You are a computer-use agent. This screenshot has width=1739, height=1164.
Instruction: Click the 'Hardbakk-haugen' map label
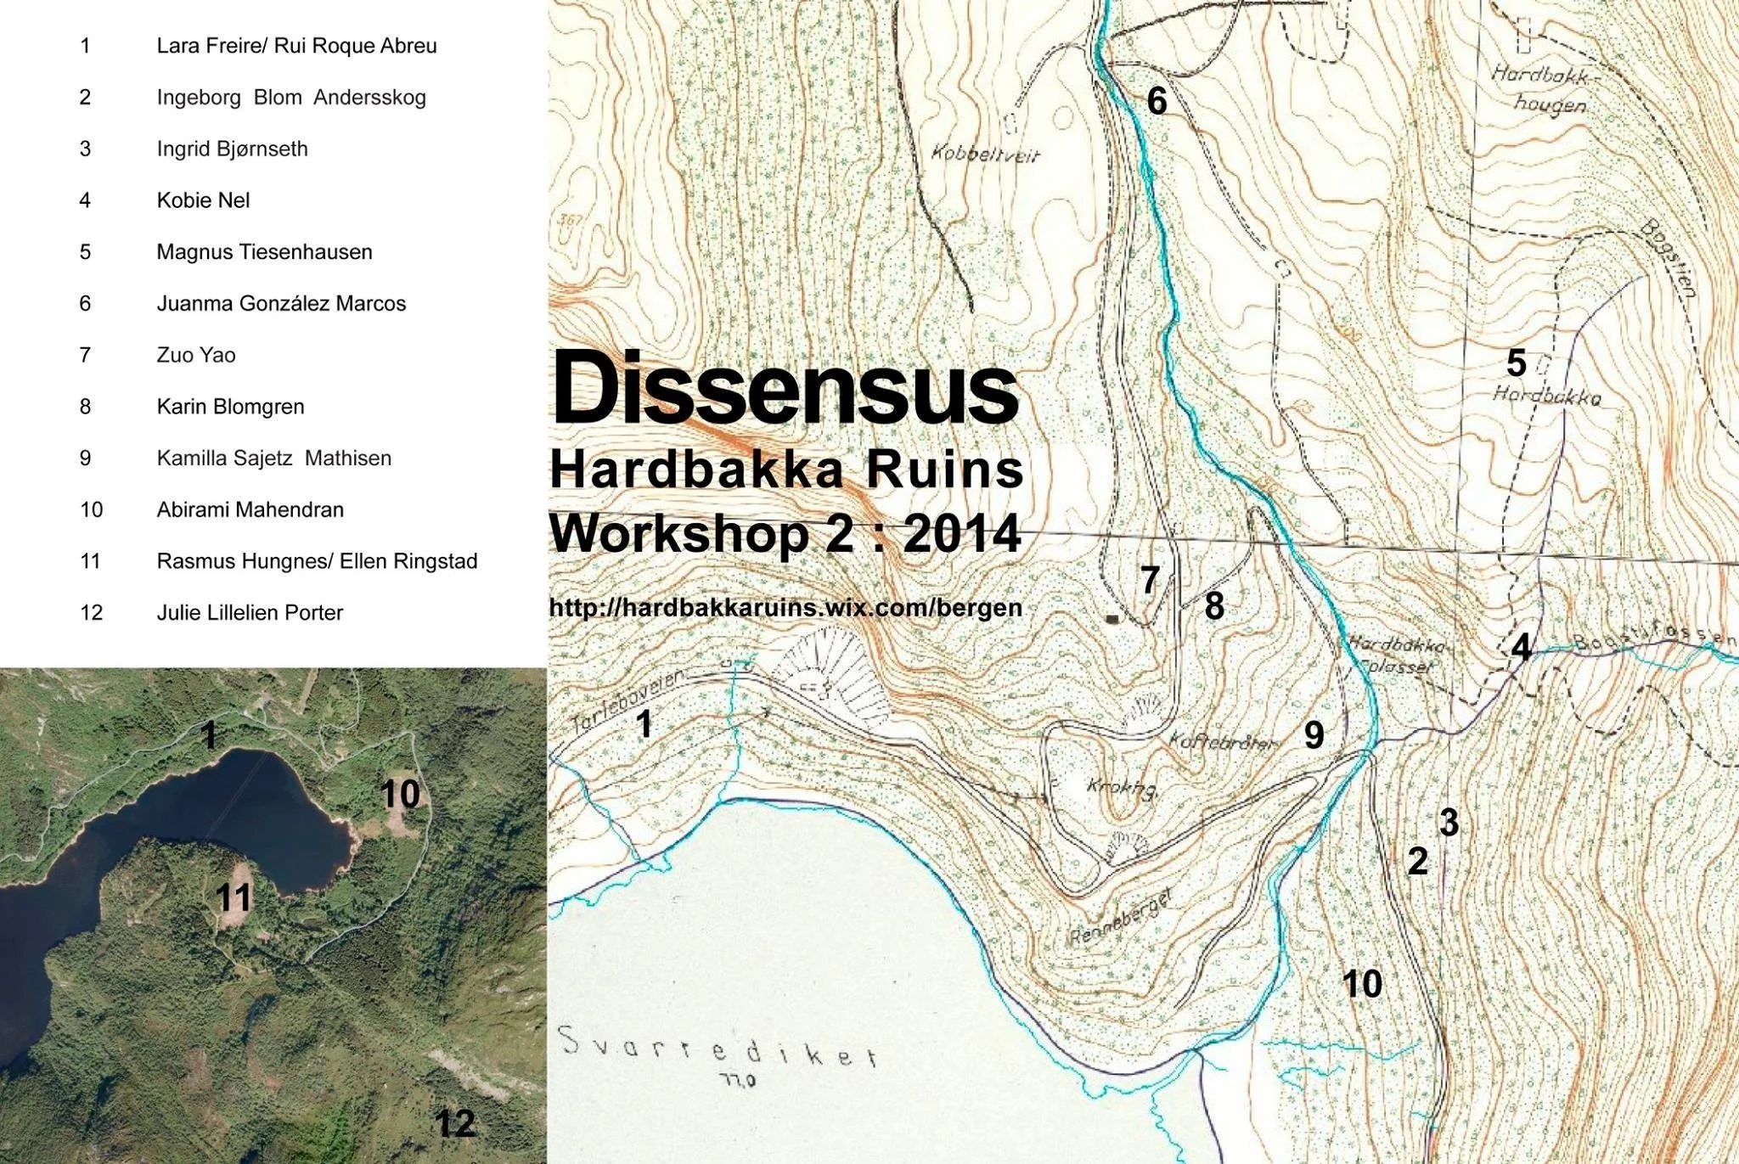pyautogui.click(x=1545, y=88)
